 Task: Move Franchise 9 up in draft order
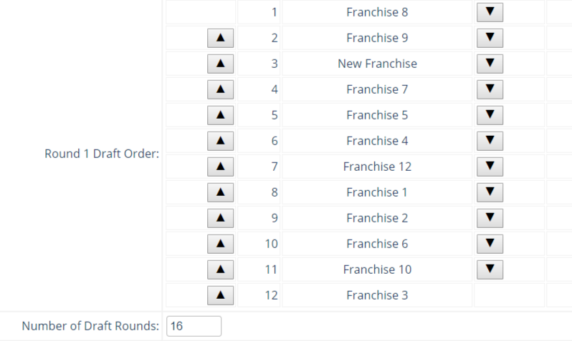[x=220, y=38]
